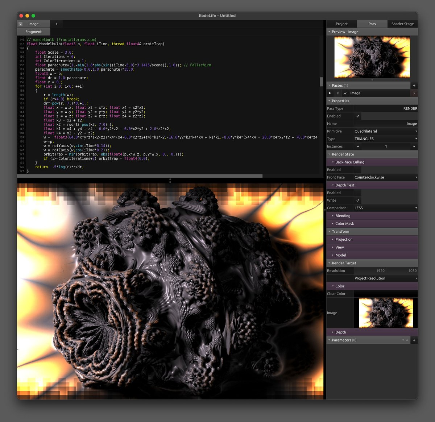435x422 pixels.
Task: Enable Back-face Culling checkbox
Action: point(358,170)
